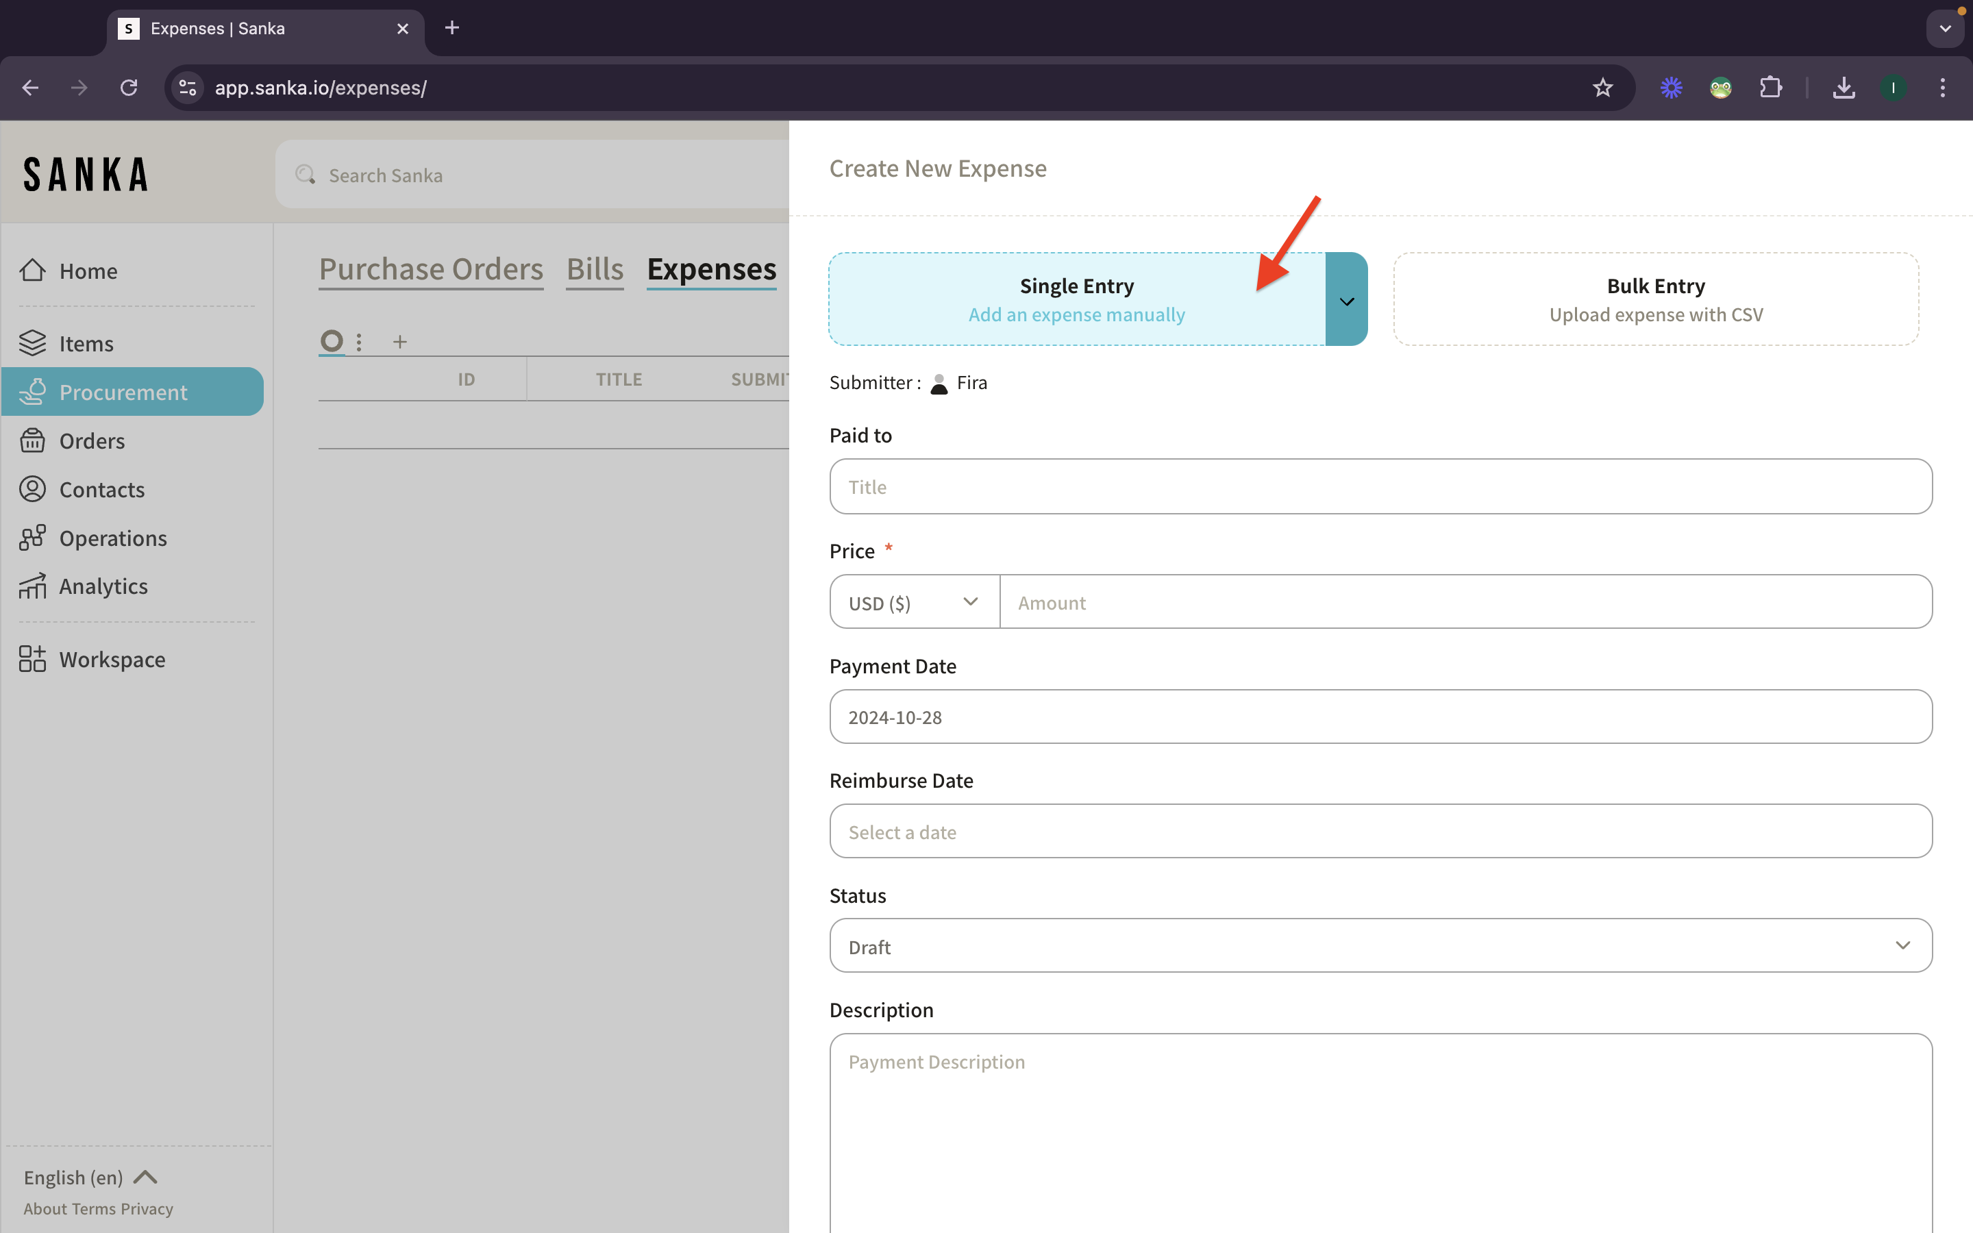Open the Terms link

[95, 1208]
